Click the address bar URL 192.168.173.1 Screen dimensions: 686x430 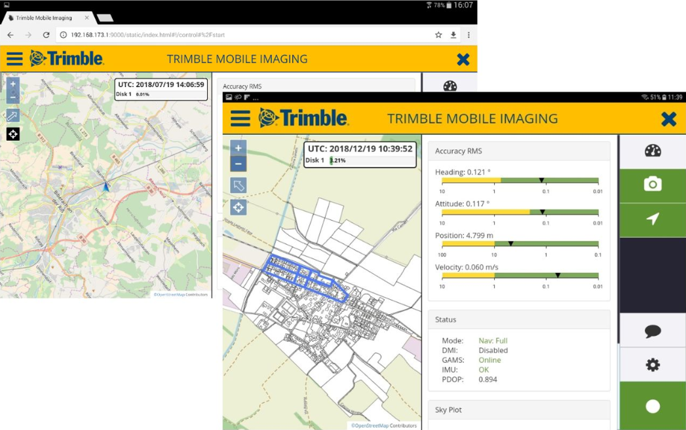point(147,35)
